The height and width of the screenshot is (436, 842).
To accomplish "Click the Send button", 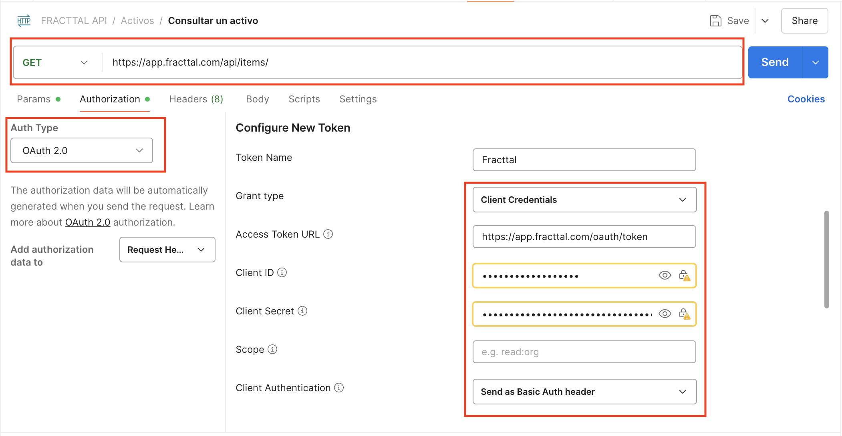I will point(775,62).
